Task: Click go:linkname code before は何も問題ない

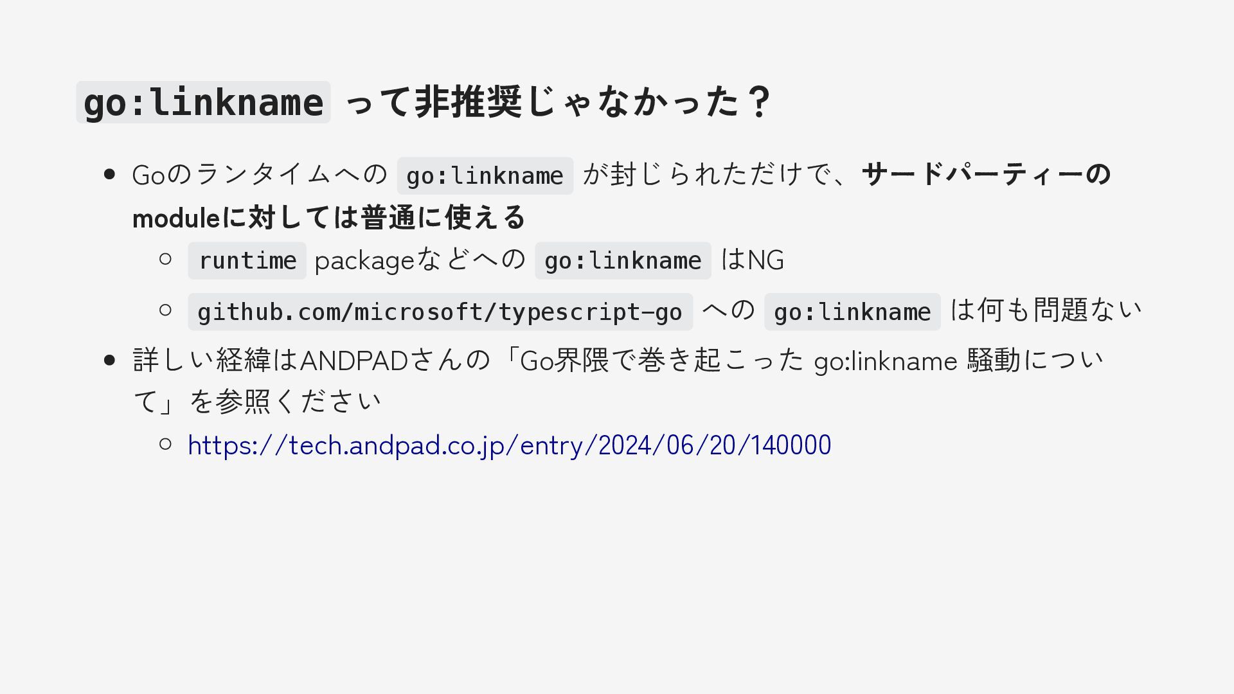Action: click(852, 312)
